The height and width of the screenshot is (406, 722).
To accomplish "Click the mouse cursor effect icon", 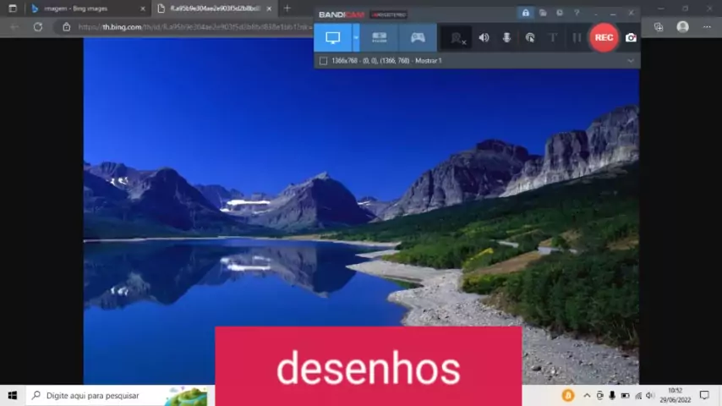I will pos(530,38).
